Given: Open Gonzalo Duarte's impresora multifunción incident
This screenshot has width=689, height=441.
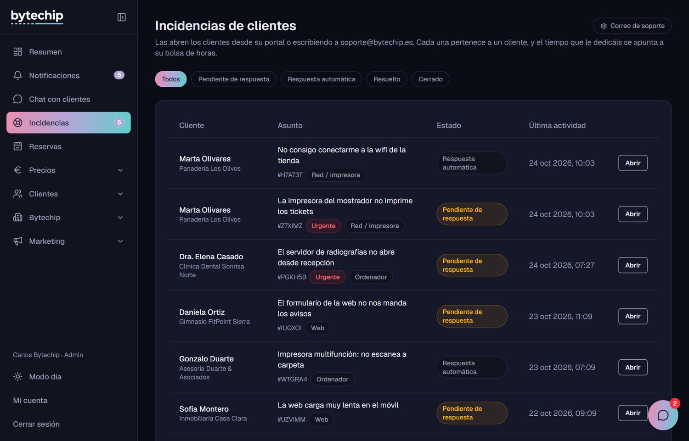Looking at the screenshot, I should [633, 367].
